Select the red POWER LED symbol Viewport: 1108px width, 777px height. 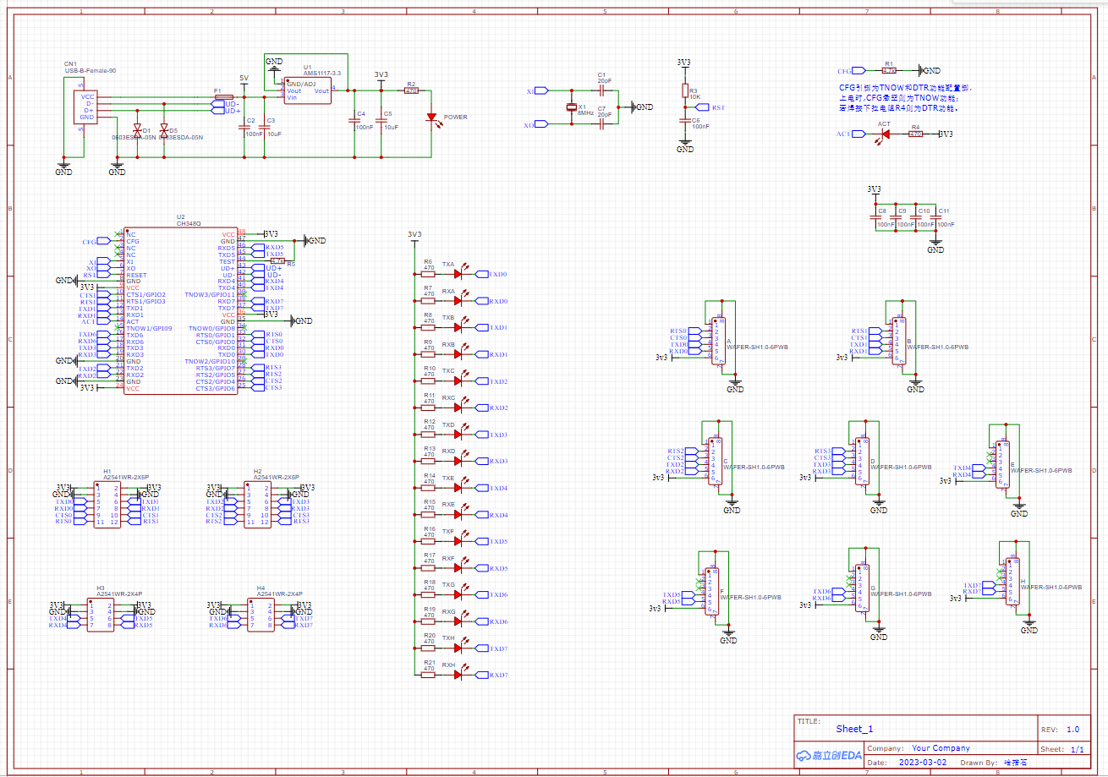[x=431, y=118]
